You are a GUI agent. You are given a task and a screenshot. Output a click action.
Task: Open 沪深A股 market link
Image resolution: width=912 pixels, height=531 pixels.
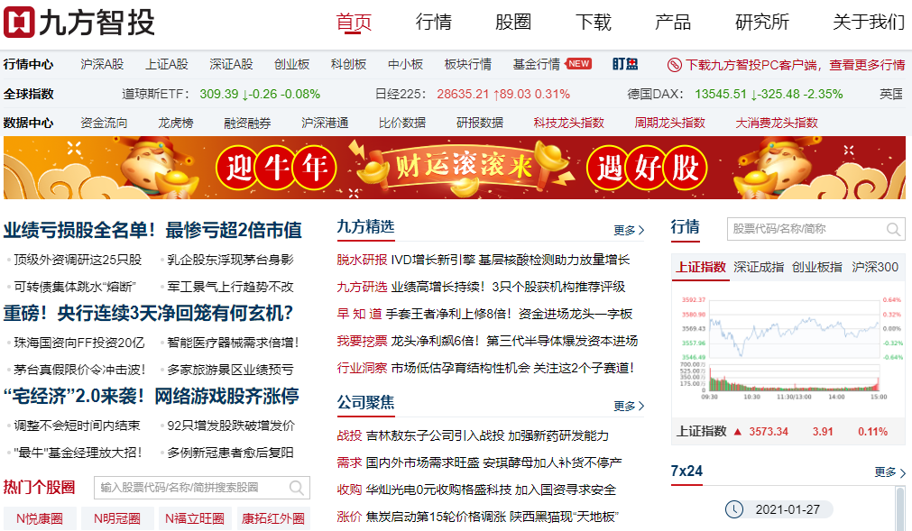tap(102, 65)
